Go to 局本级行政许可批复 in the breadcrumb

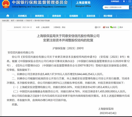[42, 21]
